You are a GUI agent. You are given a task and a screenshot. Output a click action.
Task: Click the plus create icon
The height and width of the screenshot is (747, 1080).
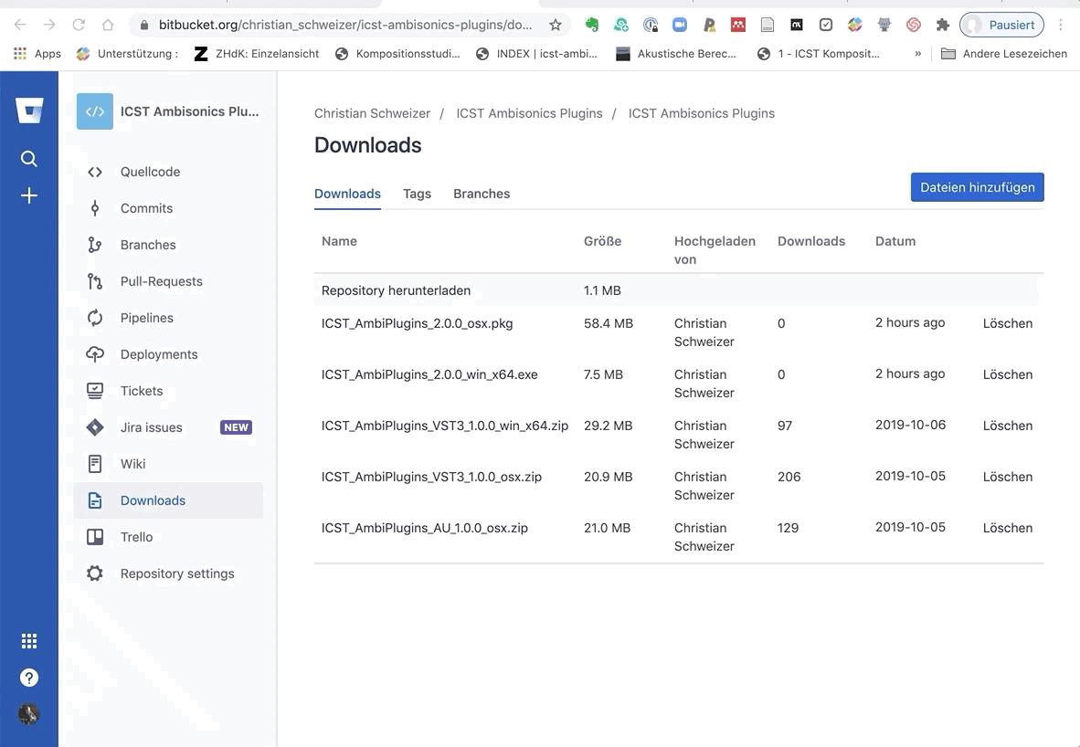pyautogui.click(x=29, y=195)
